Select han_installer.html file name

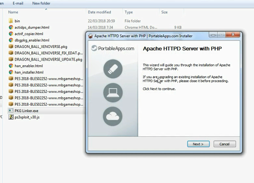pos(29,72)
